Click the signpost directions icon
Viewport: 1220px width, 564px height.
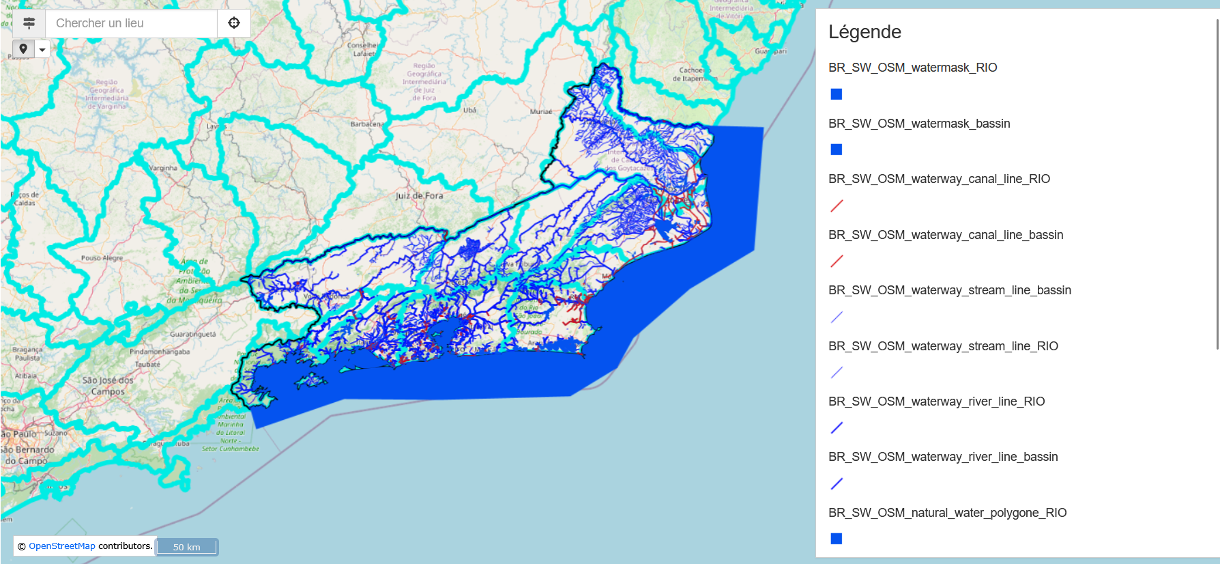(29, 23)
